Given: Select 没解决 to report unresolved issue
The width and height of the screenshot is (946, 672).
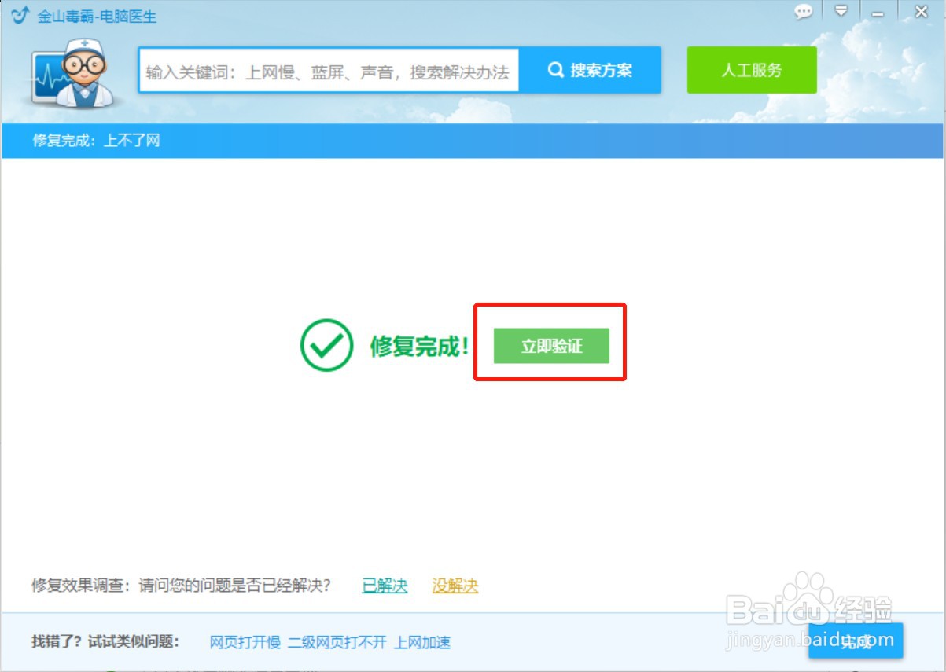Looking at the screenshot, I should coord(454,586).
